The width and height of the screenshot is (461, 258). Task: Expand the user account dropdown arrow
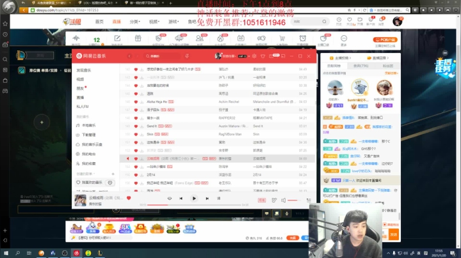click(x=248, y=56)
